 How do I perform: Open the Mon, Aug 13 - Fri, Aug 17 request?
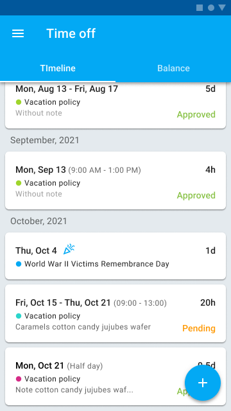116,105
